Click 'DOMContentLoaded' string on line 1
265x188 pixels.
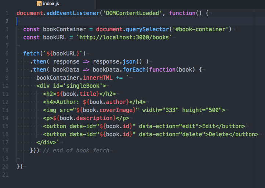[132, 13]
